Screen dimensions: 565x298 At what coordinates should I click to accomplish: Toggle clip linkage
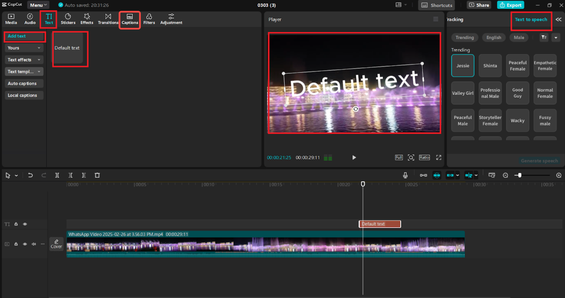point(450,175)
